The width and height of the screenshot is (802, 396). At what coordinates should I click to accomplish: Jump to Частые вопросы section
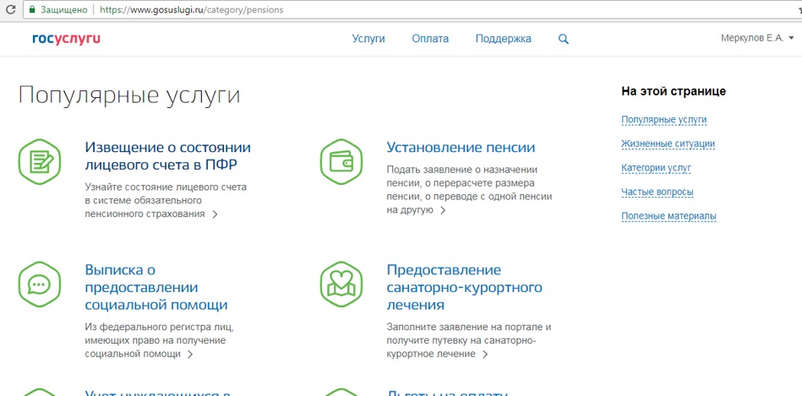pyautogui.click(x=657, y=192)
